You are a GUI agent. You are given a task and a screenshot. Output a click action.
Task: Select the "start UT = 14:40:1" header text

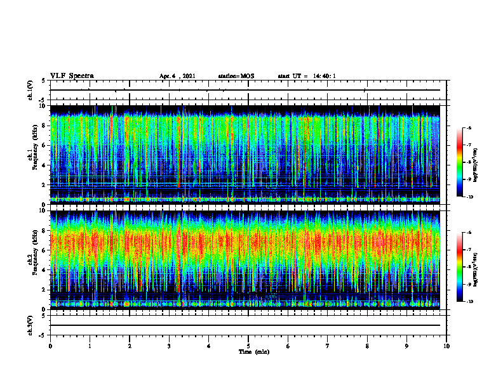(x=307, y=76)
